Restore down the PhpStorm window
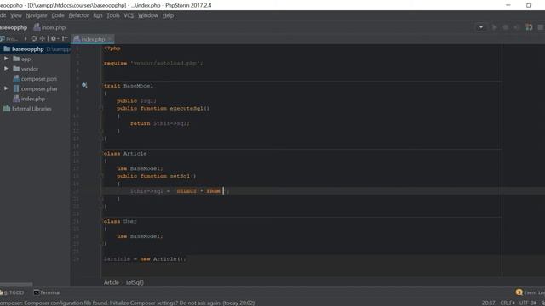 point(529,5)
